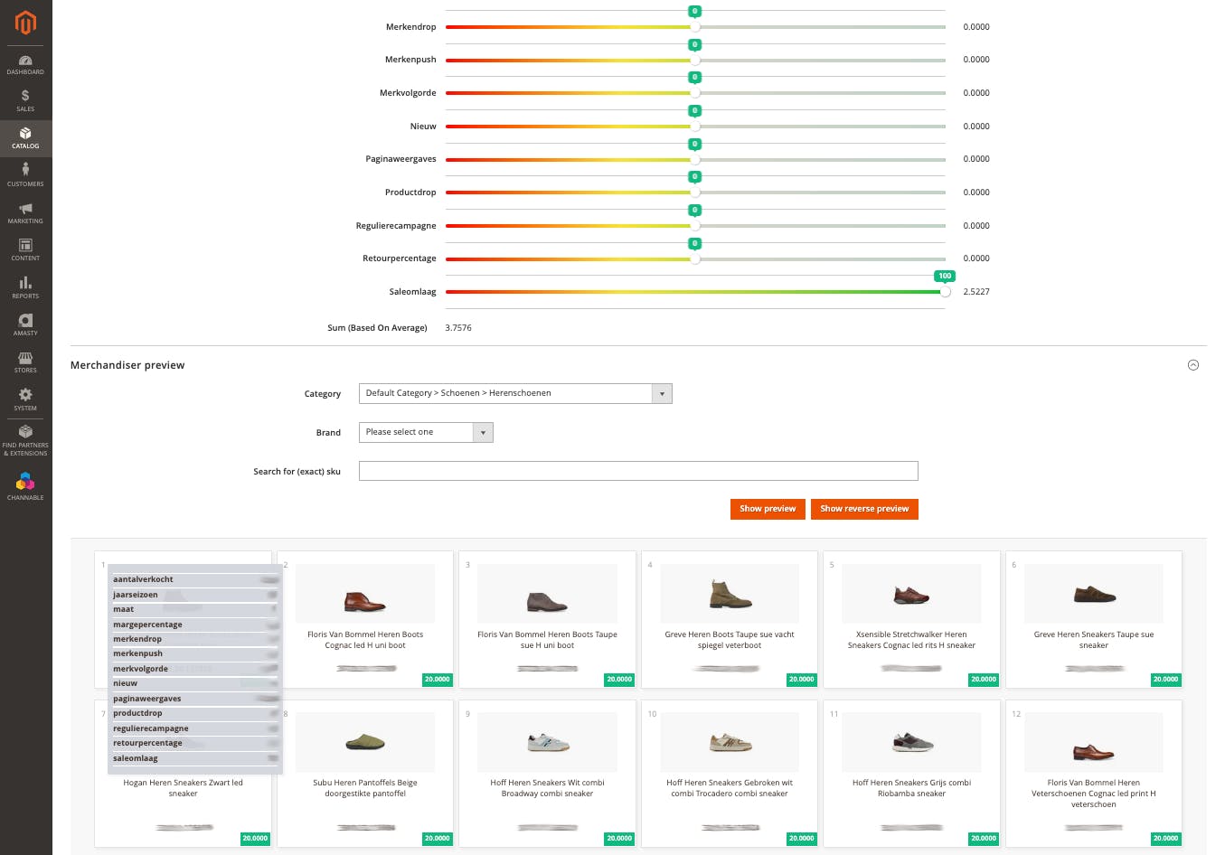Open the Reports sidebar menu
The width and height of the screenshot is (1225, 855).
click(x=25, y=287)
